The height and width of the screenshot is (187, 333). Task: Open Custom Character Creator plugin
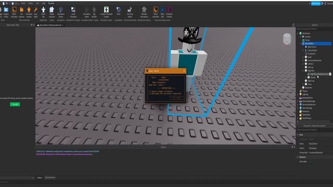[106, 12]
